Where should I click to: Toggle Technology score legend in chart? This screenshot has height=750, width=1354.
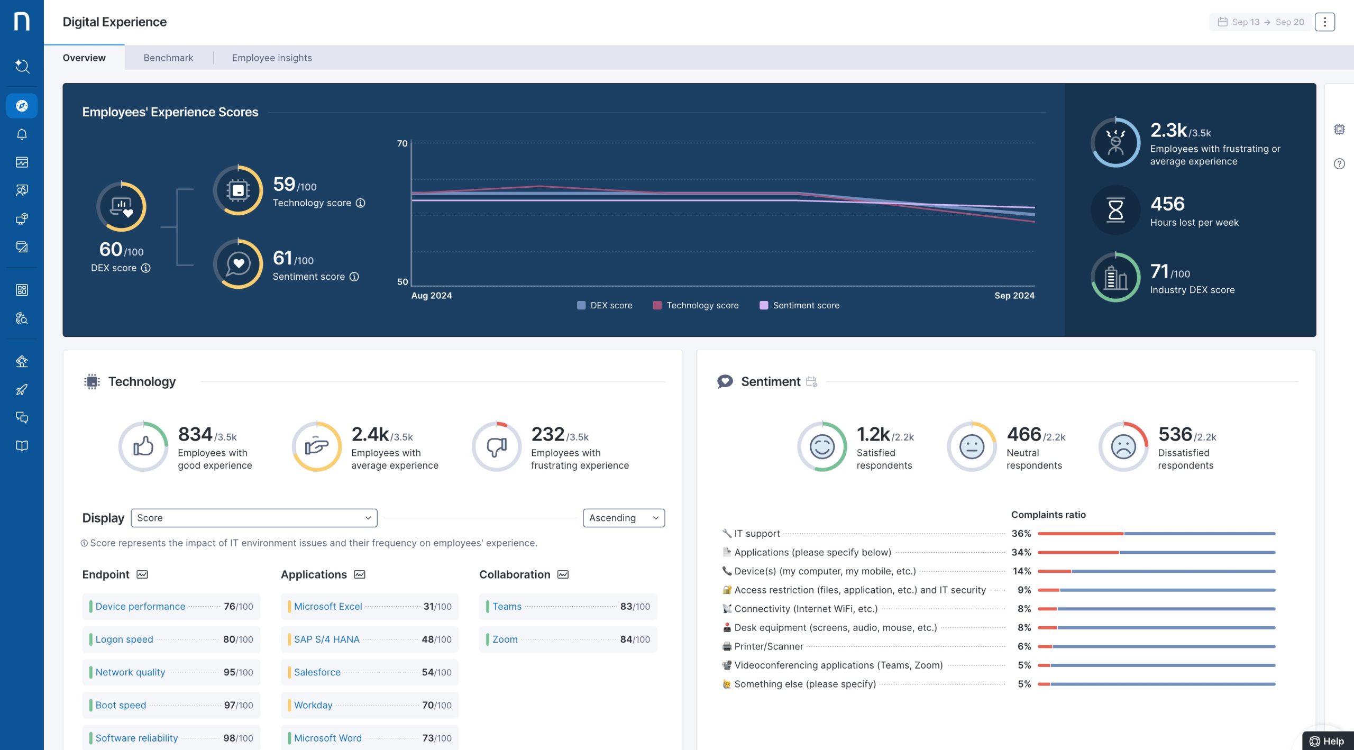696,305
